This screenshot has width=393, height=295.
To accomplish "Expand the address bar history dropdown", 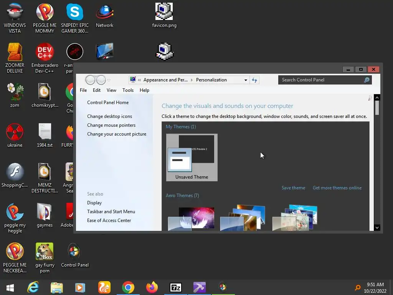I will pos(246,80).
